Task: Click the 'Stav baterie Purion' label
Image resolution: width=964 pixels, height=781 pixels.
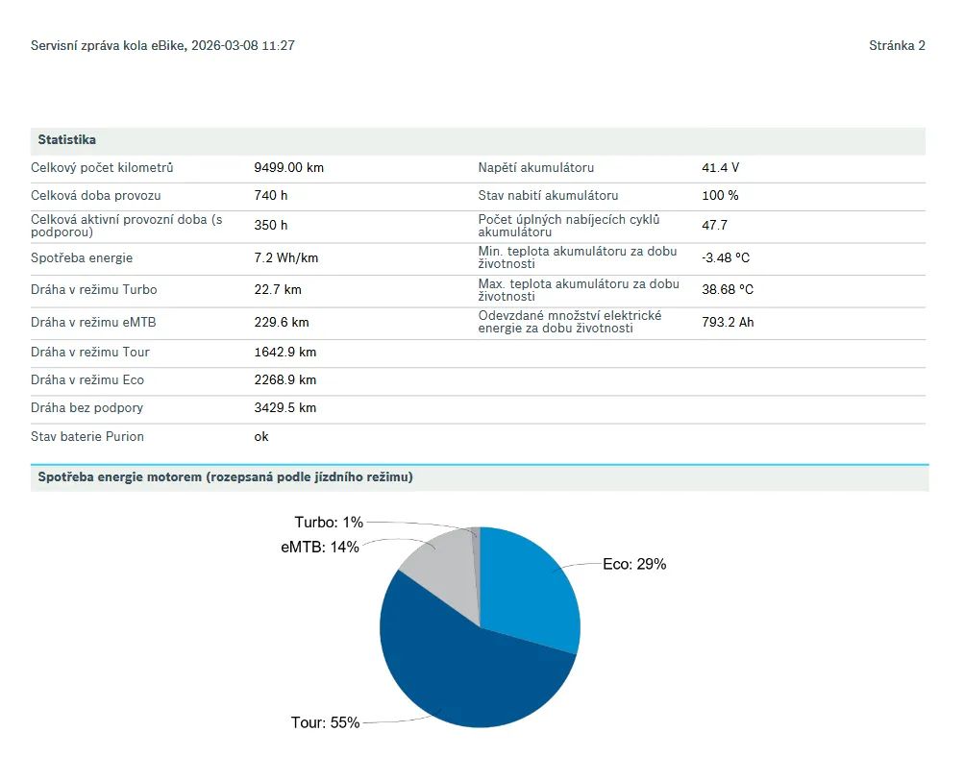Action: click(87, 437)
